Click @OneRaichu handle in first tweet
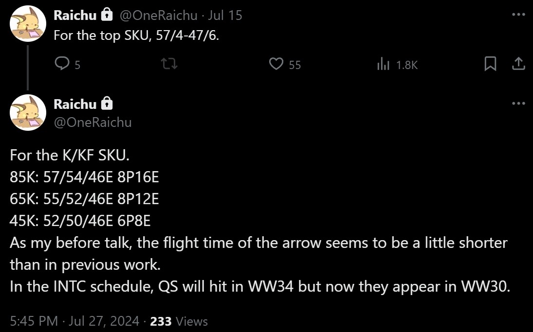The height and width of the screenshot is (332, 533). pos(159,15)
